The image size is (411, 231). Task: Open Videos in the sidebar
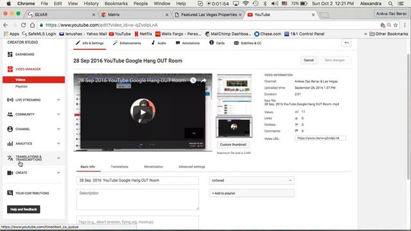34,80
